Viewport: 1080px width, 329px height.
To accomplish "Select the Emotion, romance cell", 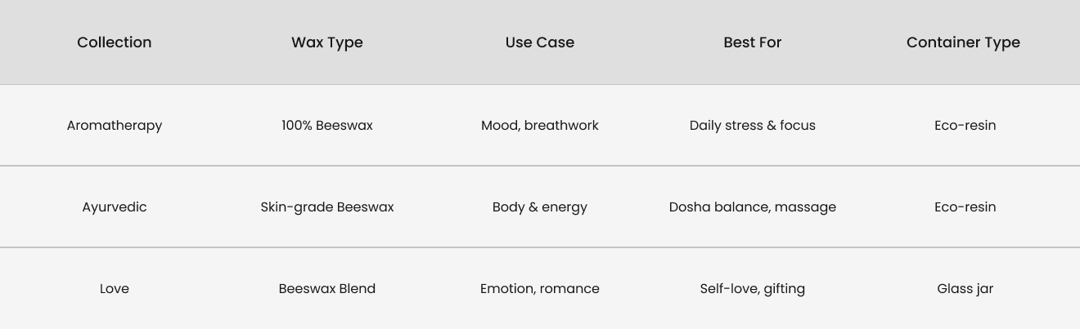I will pos(540,288).
